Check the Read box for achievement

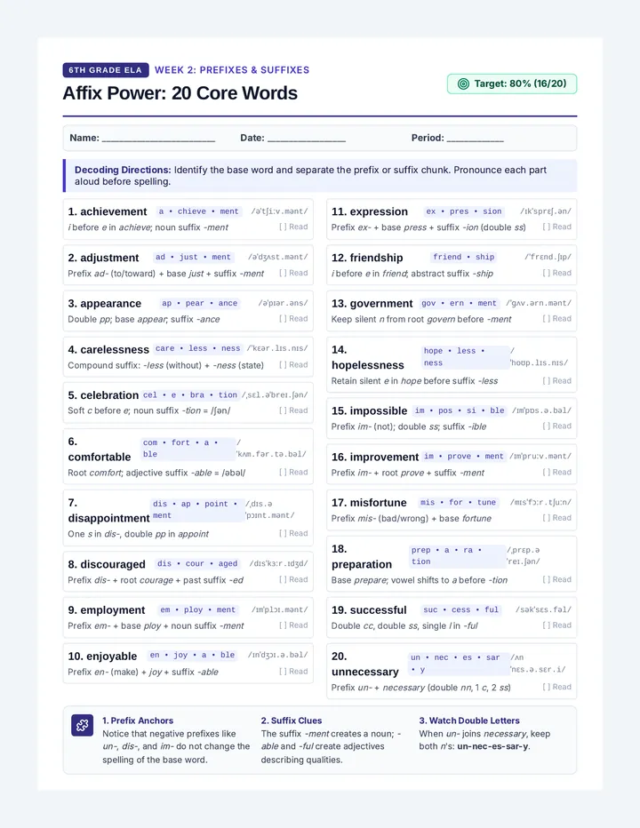293,227
